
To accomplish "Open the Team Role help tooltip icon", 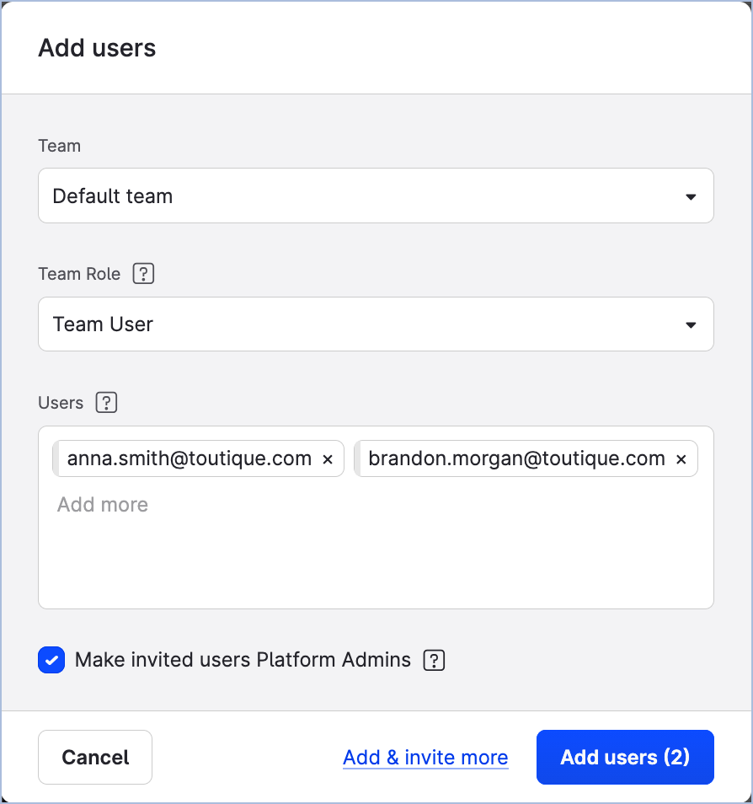I will coord(143,273).
